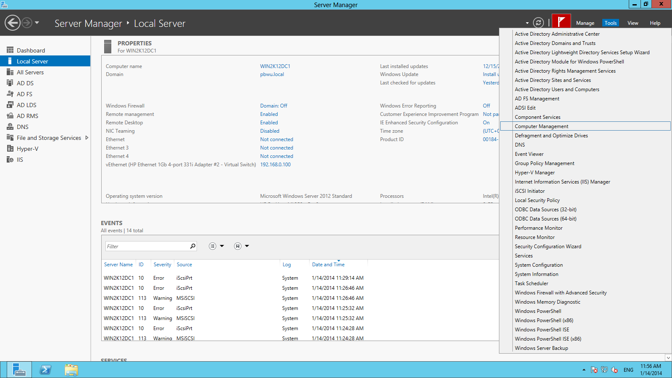Click Hyper-V icon in sidebar
Image resolution: width=672 pixels, height=378 pixels.
point(10,149)
